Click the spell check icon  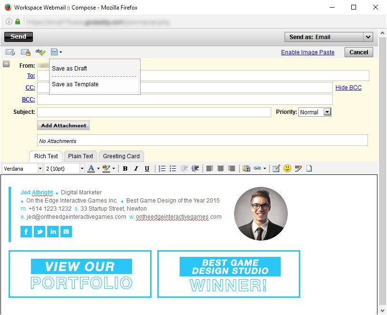[40, 52]
